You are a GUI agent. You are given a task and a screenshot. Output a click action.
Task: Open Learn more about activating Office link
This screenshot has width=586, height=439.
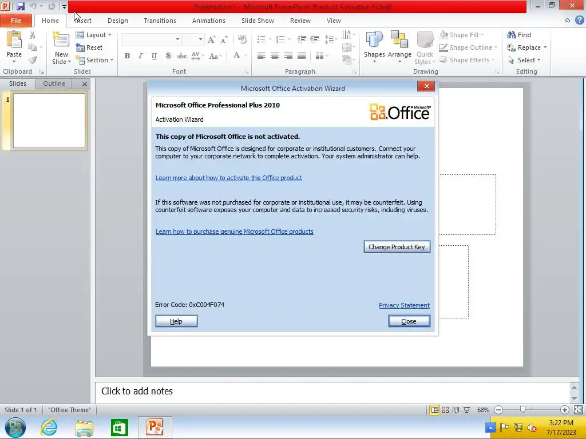point(229,178)
